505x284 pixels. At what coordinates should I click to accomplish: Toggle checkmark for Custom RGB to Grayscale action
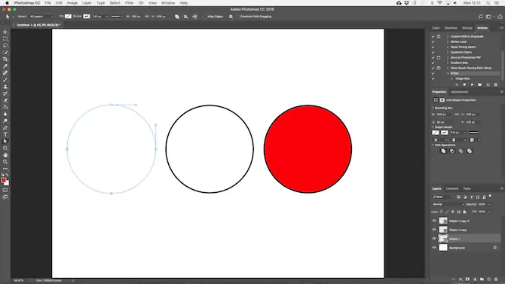433,36
